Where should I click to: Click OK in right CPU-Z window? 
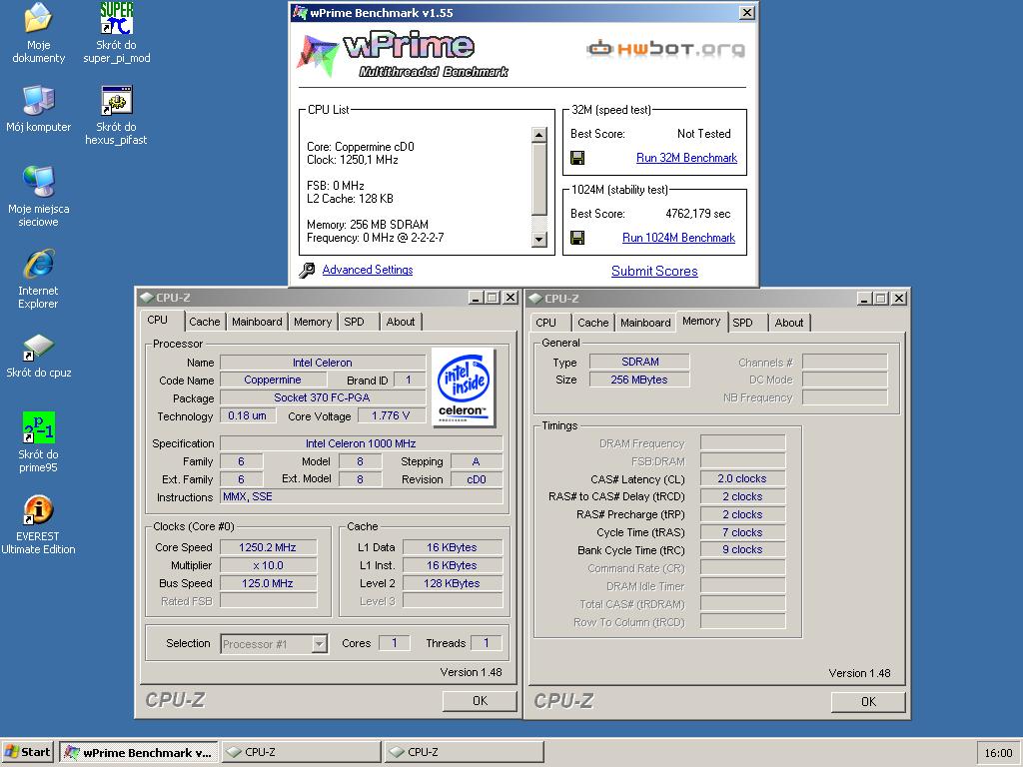click(x=868, y=702)
